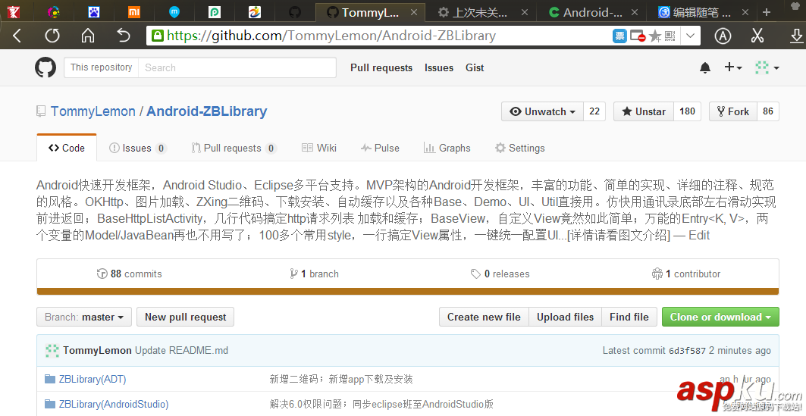Select the Pulse tab
806x416 pixels.
click(x=380, y=148)
